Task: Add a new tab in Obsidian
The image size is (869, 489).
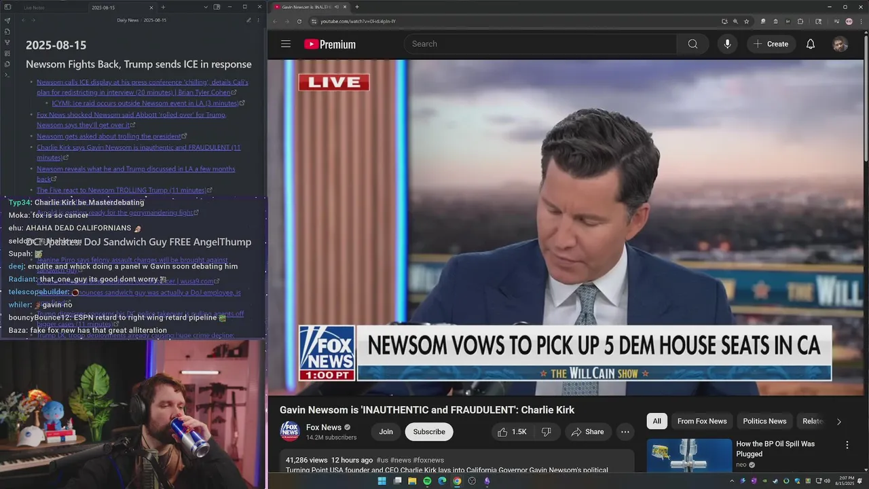Action: pos(163,7)
